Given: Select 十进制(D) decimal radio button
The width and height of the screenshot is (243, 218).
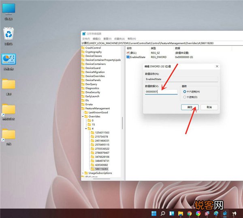Looking at the screenshot, I should (x=185, y=97).
